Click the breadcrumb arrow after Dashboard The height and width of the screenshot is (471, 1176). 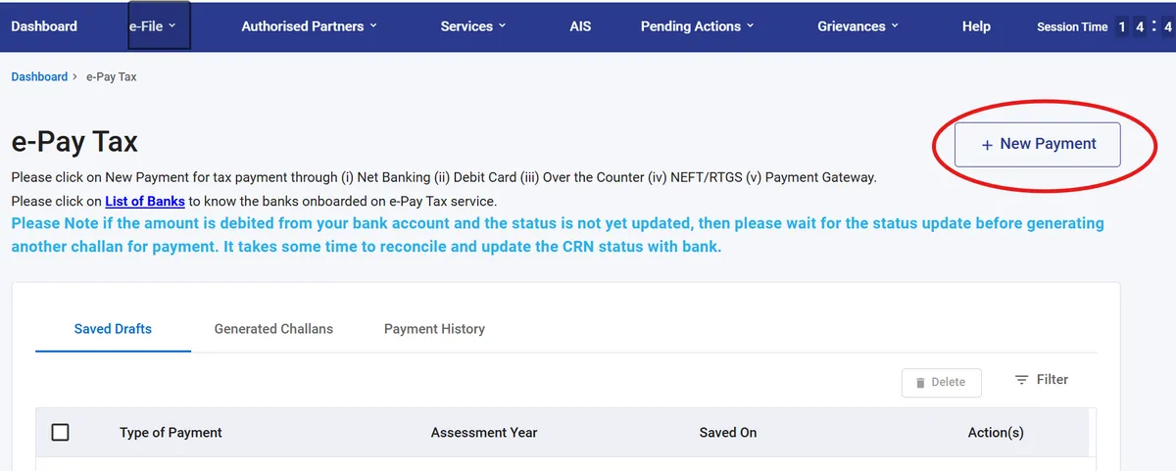(x=75, y=76)
